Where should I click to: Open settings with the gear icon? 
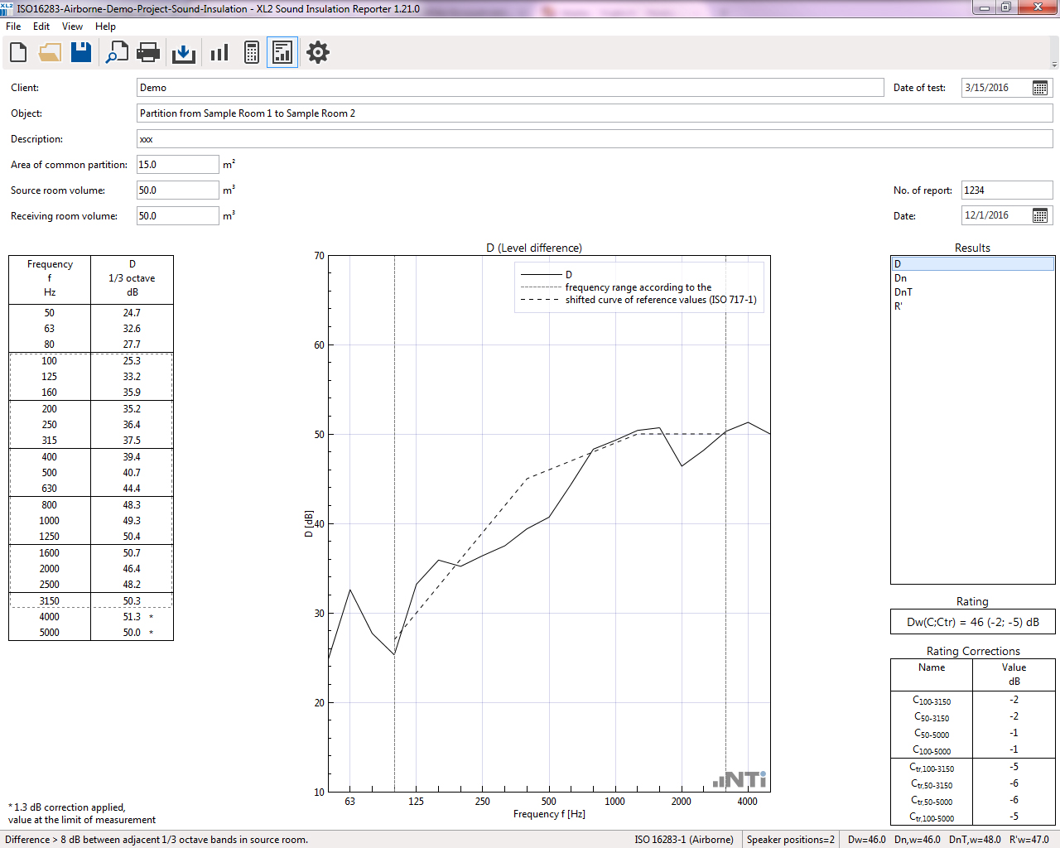click(x=318, y=53)
